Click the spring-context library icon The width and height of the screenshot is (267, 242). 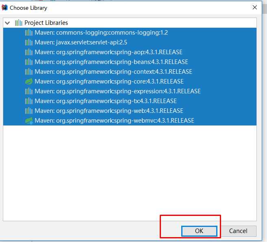point(29,72)
